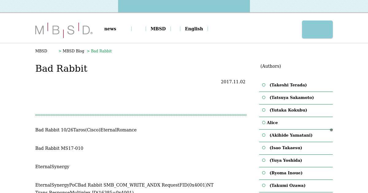The width and height of the screenshot is (368, 193).
Task: Open the news menu item
Action: click(110, 29)
